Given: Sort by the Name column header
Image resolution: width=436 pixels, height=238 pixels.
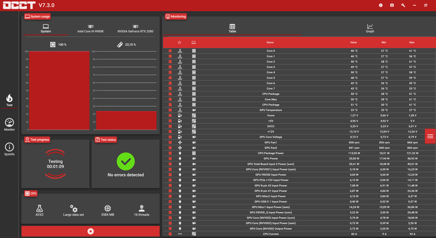Looking at the screenshot, I should pyautogui.click(x=270, y=43).
